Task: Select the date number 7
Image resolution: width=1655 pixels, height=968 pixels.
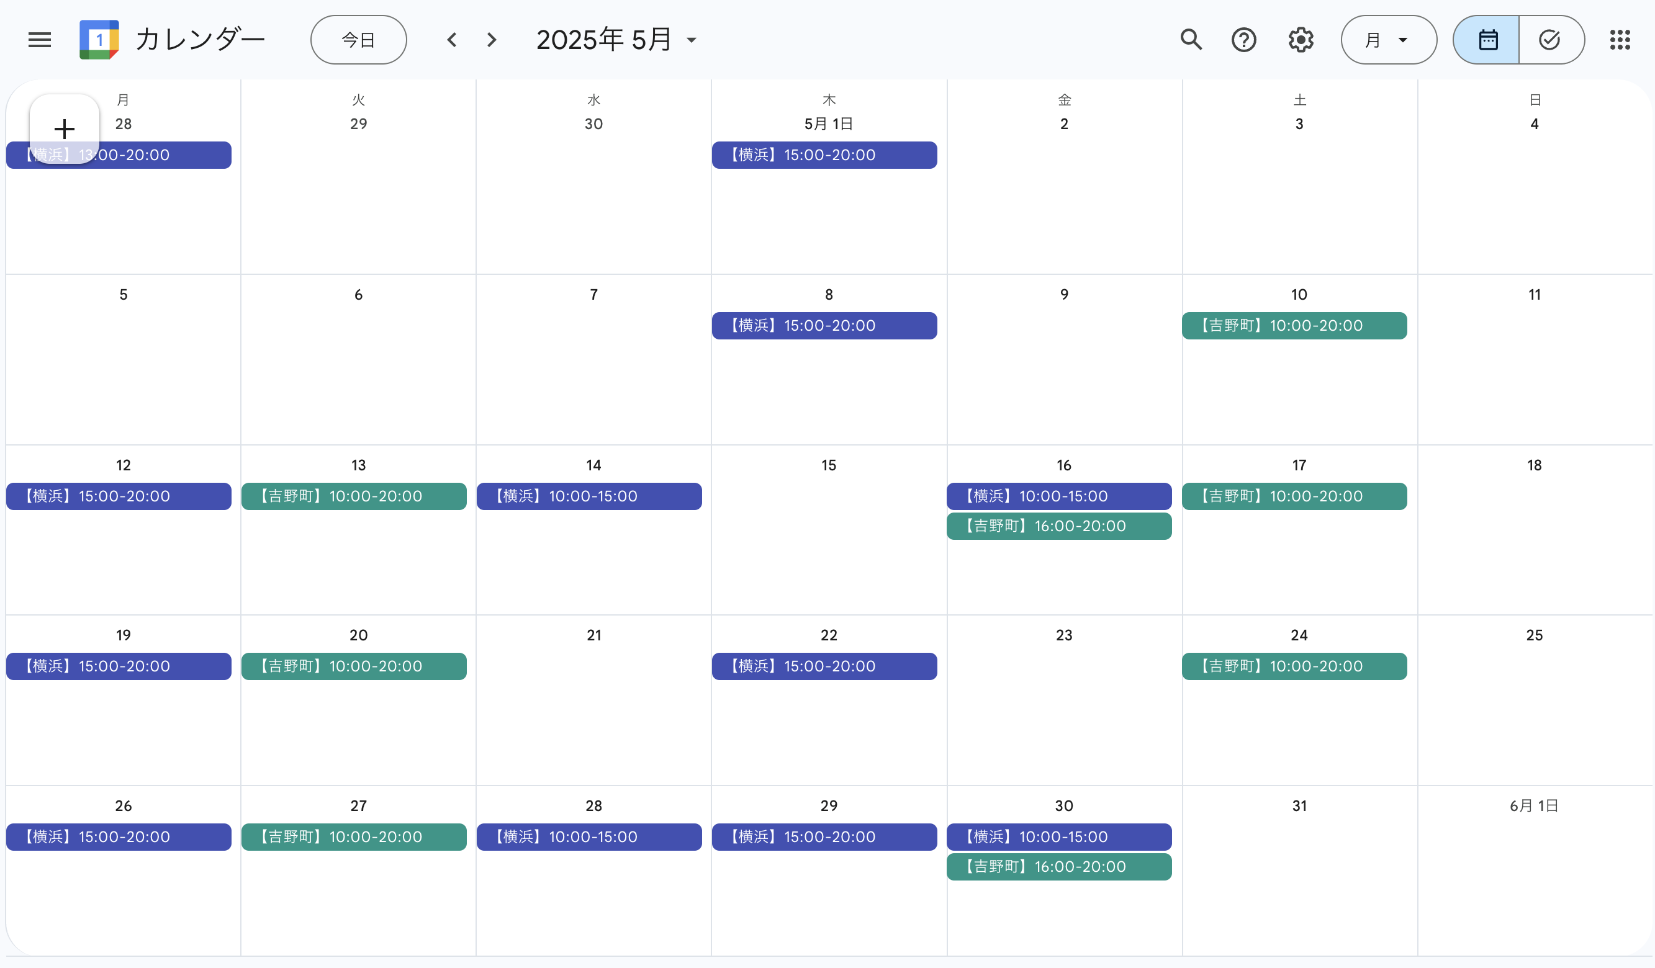Action: click(593, 295)
